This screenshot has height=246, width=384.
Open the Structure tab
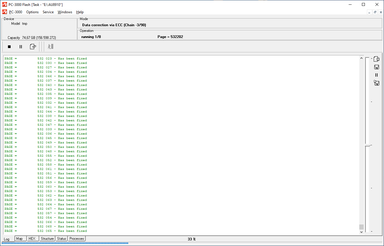coord(47,239)
